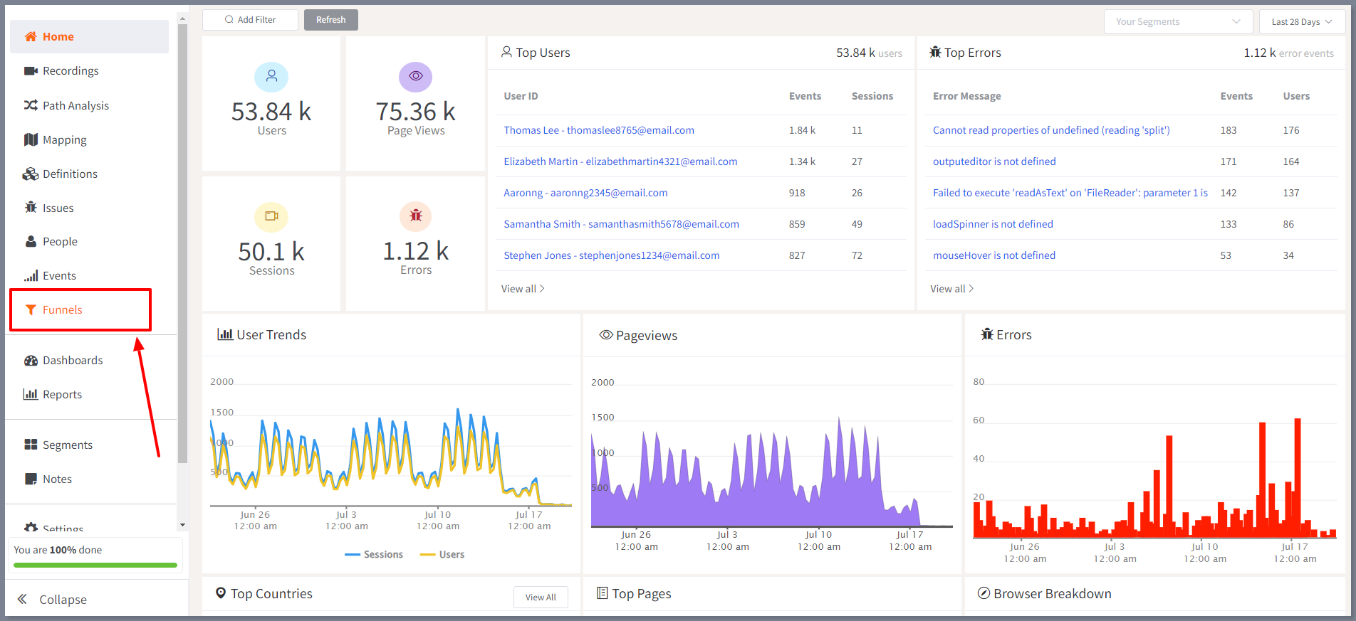This screenshot has height=621, width=1356.
Task: Click the red Errors bug circle icon
Action: pyautogui.click(x=416, y=216)
